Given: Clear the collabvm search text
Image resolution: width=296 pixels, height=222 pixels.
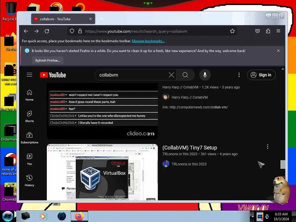Looking at the screenshot, I should 171,75.
